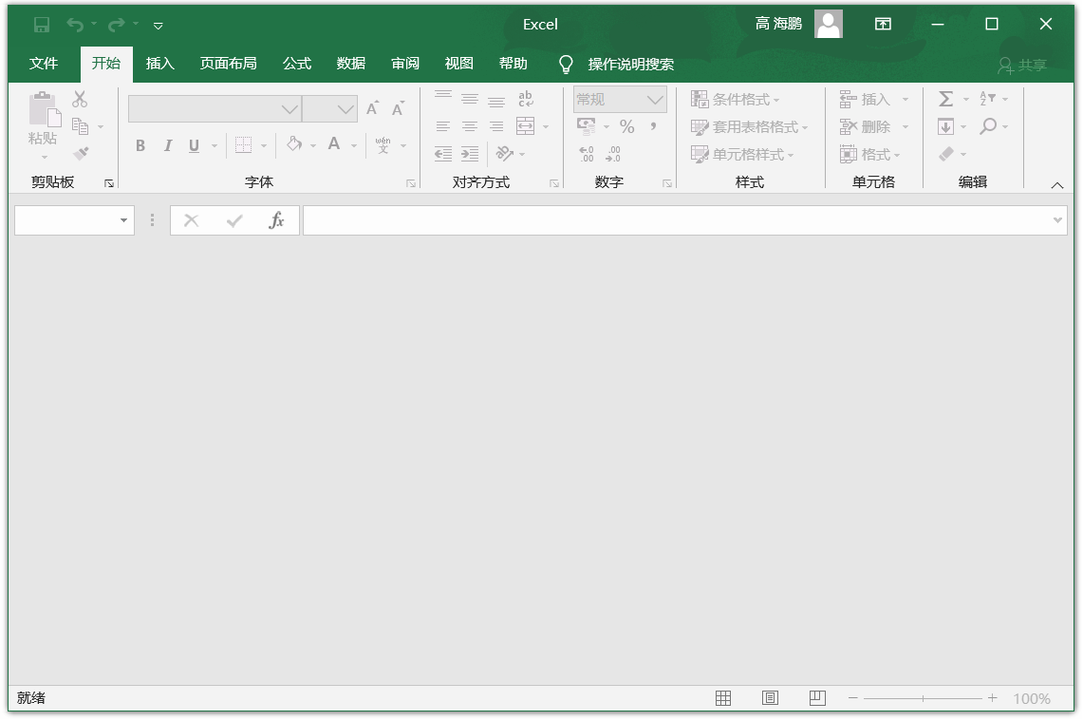This screenshot has height=721, width=1083.
Task: Click the Clear eraser icon
Action: 946,154
